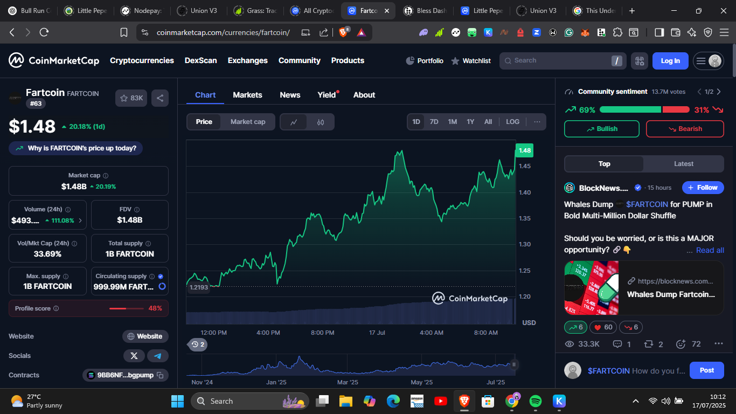736x414 pixels.
Task: Reload the page
Action: (44, 32)
